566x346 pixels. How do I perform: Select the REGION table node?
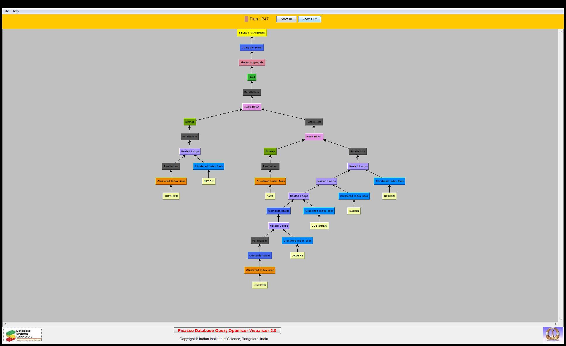click(389, 196)
